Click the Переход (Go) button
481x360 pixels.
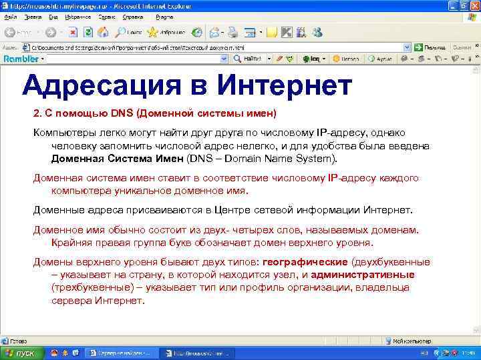[430, 47]
